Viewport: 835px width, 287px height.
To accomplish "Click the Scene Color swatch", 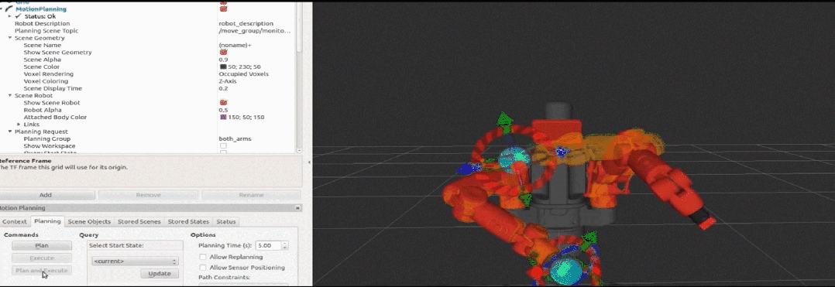I will coord(223,67).
